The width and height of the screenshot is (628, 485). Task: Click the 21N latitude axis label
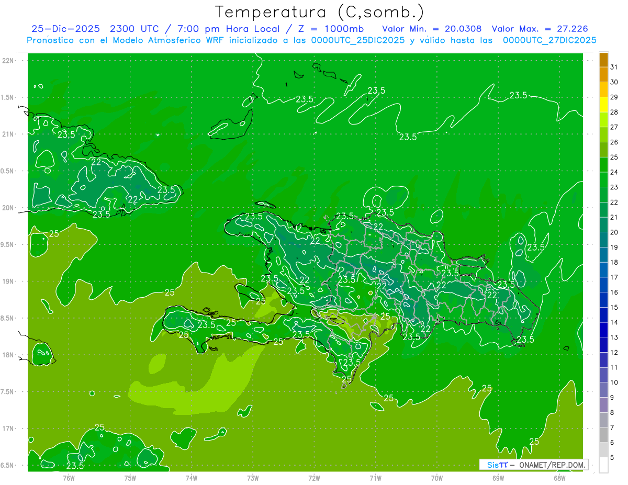(8, 134)
